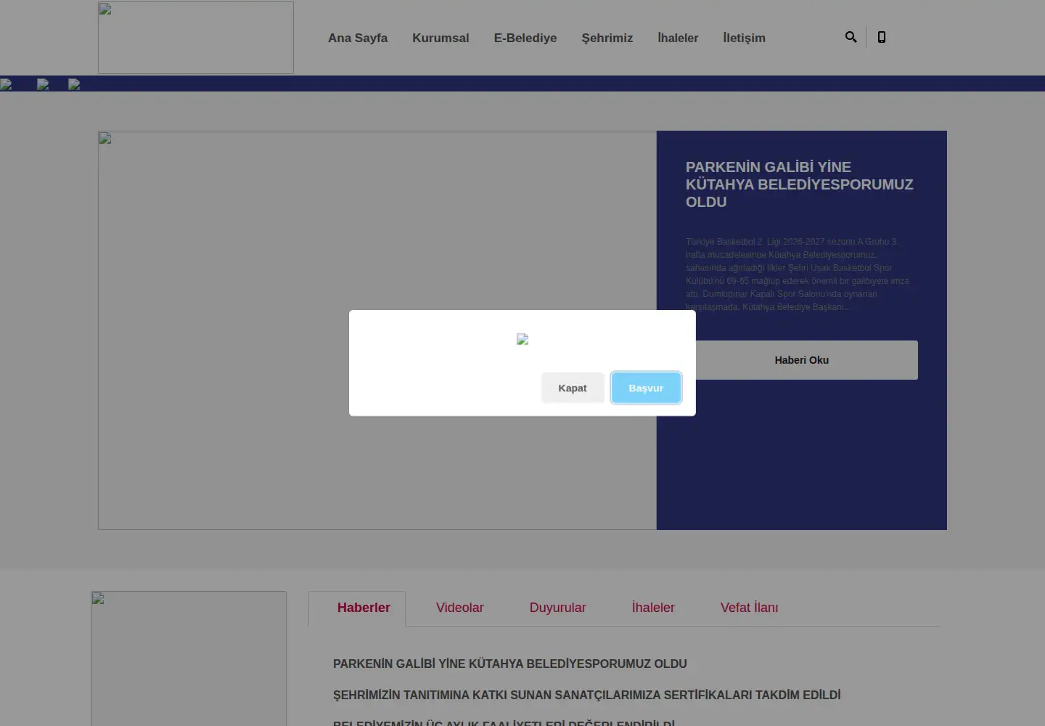The width and height of the screenshot is (1045, 726).
Task: Open the Ana Sayfa menu item
Action: (x=358, y=38)
